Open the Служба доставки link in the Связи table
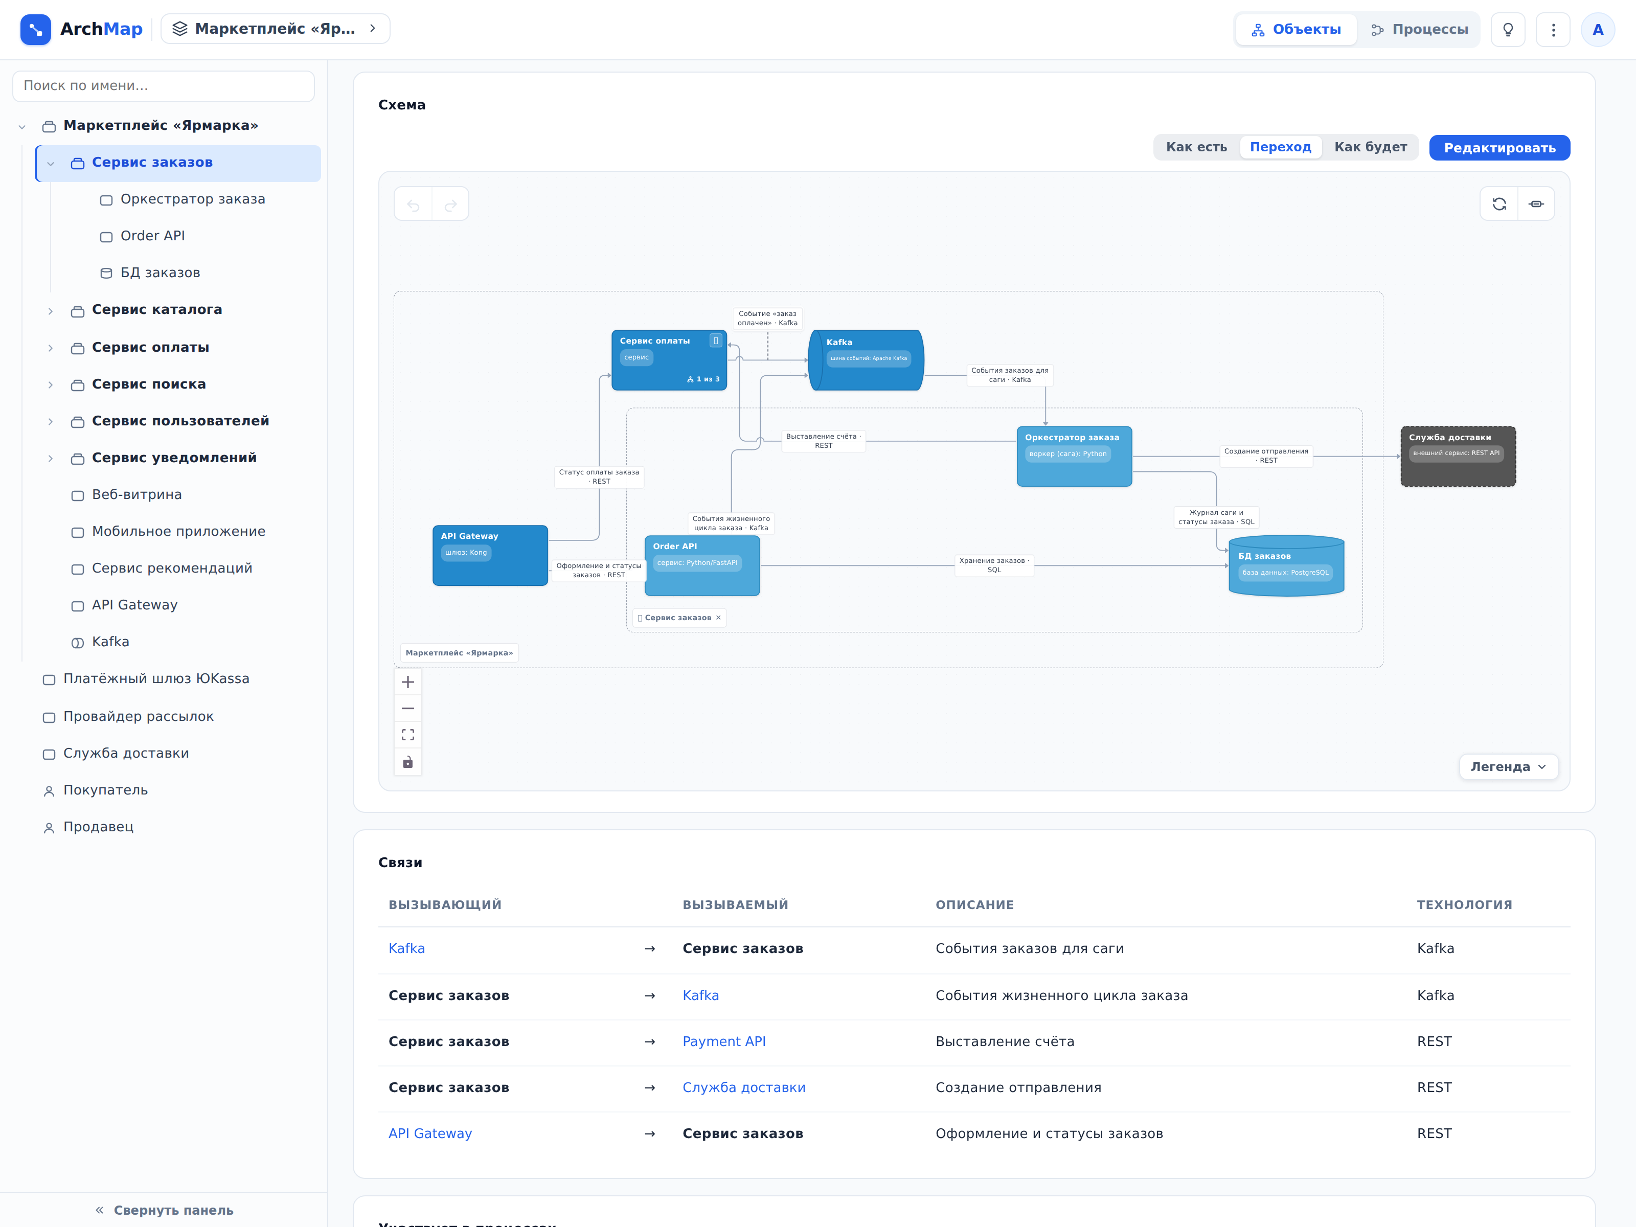This screenshot has width=1636, height=1227. 743,1087
